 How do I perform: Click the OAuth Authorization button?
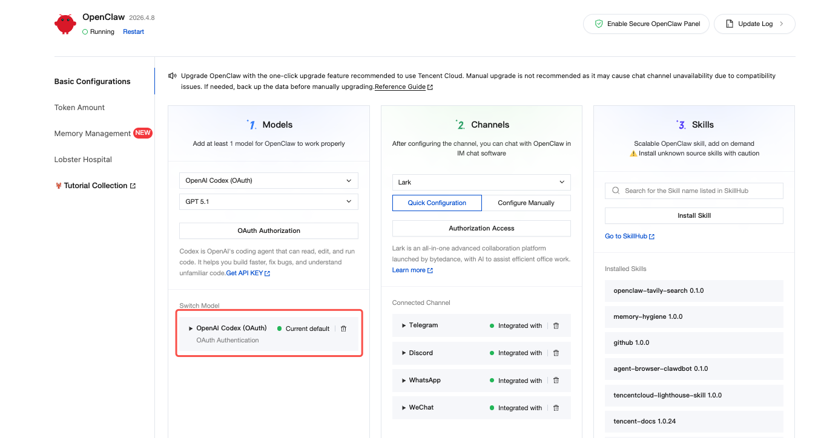coord(268,230)
